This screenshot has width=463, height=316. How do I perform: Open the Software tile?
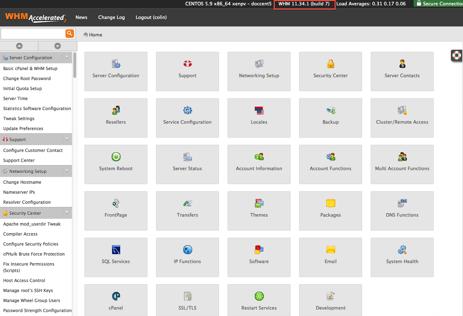tap(259, 257)
